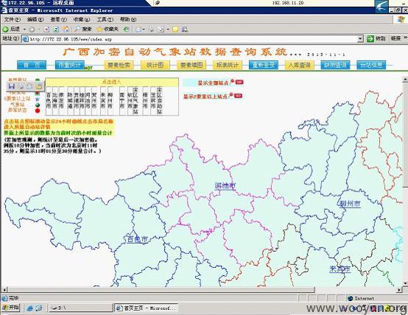Click the 重新显示 navigation tab
Screen dimensions: 408x315
click(264, 65)
